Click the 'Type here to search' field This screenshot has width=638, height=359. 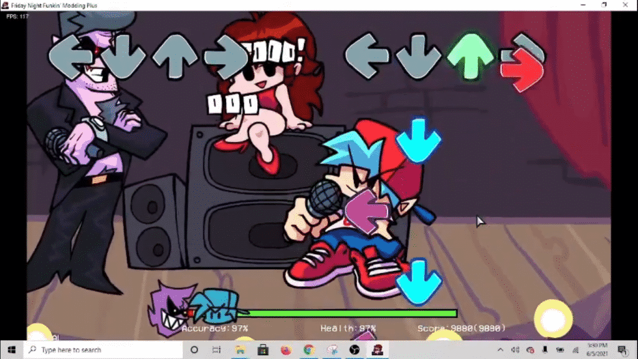point(93,350)
